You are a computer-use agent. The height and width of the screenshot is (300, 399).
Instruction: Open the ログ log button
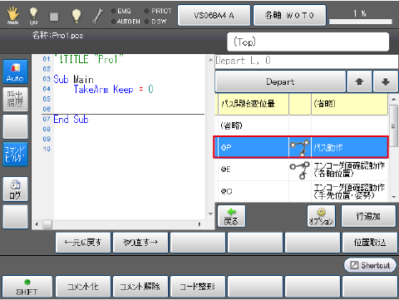tap(15, 189)
